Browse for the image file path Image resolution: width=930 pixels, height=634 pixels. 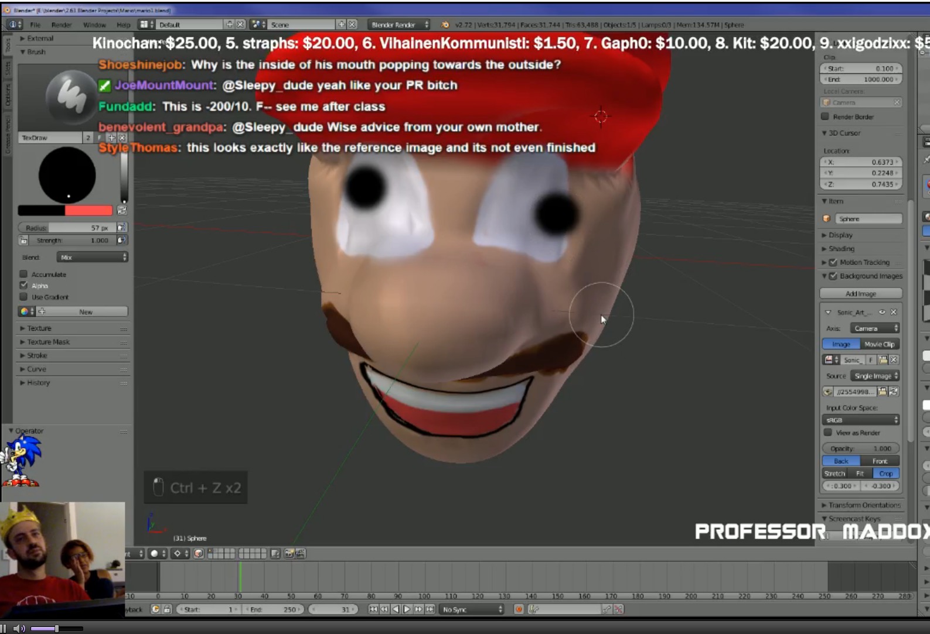[883, 392]
